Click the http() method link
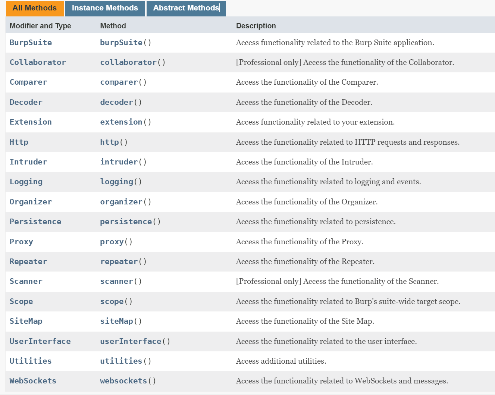The image size is (495, 395). coord(110,142)
